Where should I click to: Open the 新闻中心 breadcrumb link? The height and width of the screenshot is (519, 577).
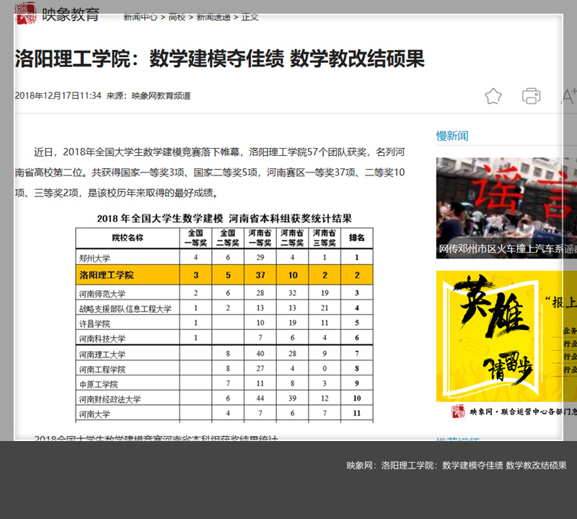pos(140,17)
